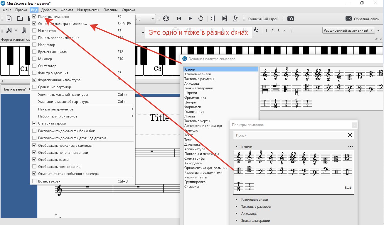
Task: Click the envelope feedback icon
Action: [349, 18]
